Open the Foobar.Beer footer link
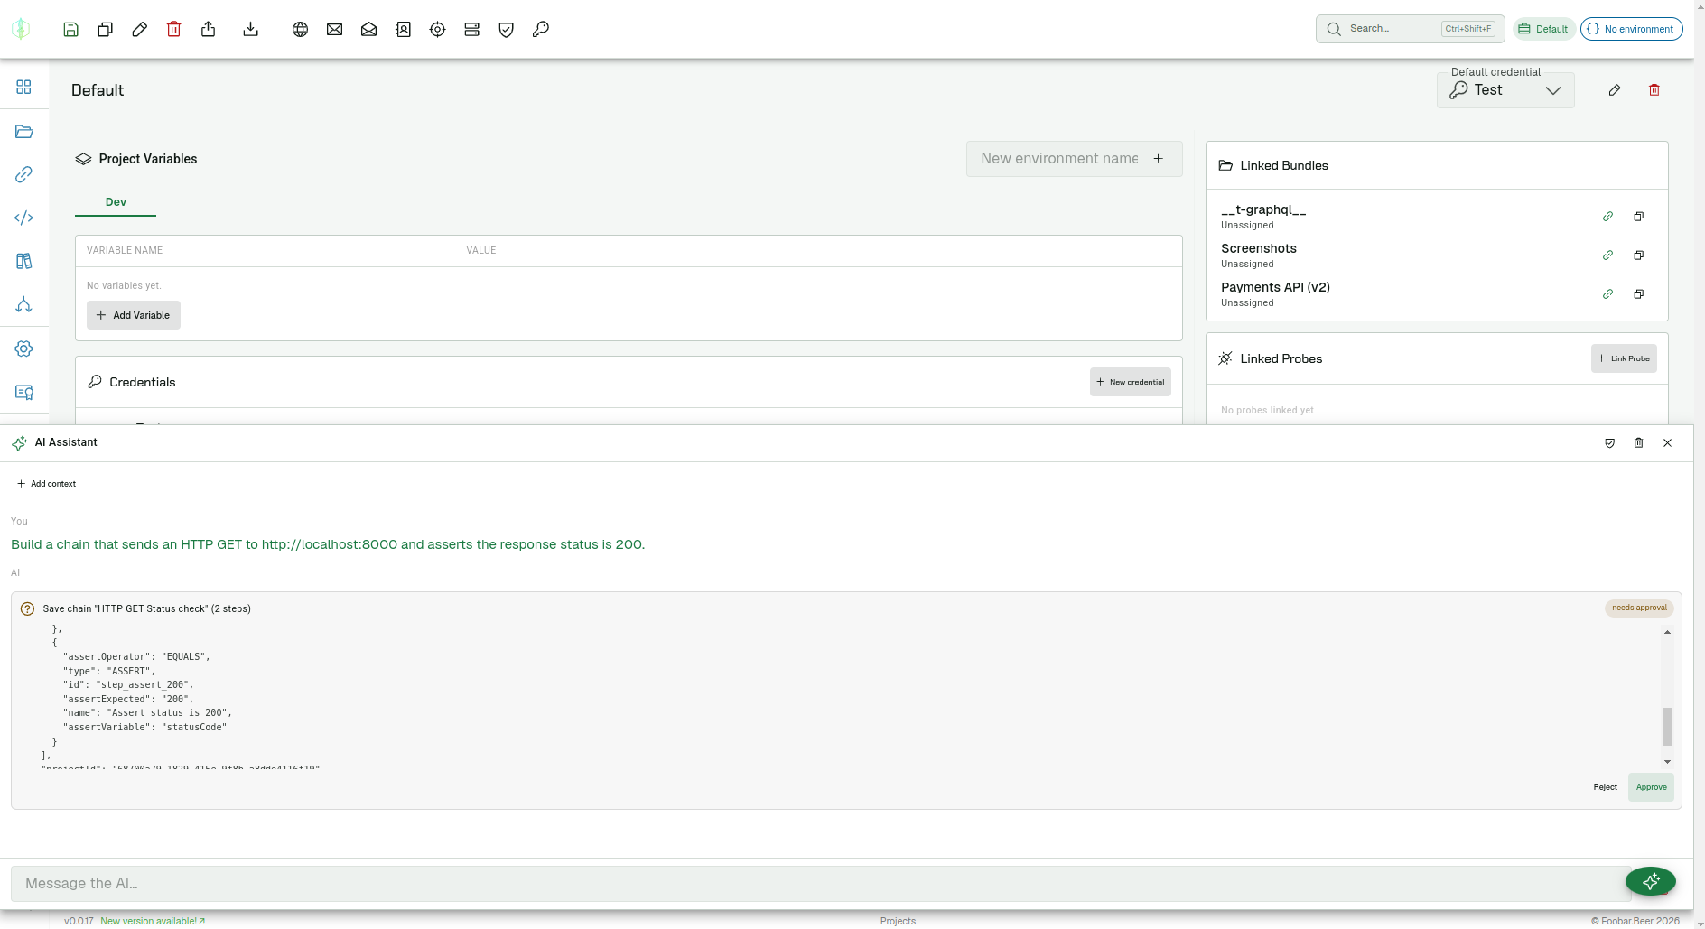The width and height of the screenshot is (1705, 929). click(x=1635, y=921)
